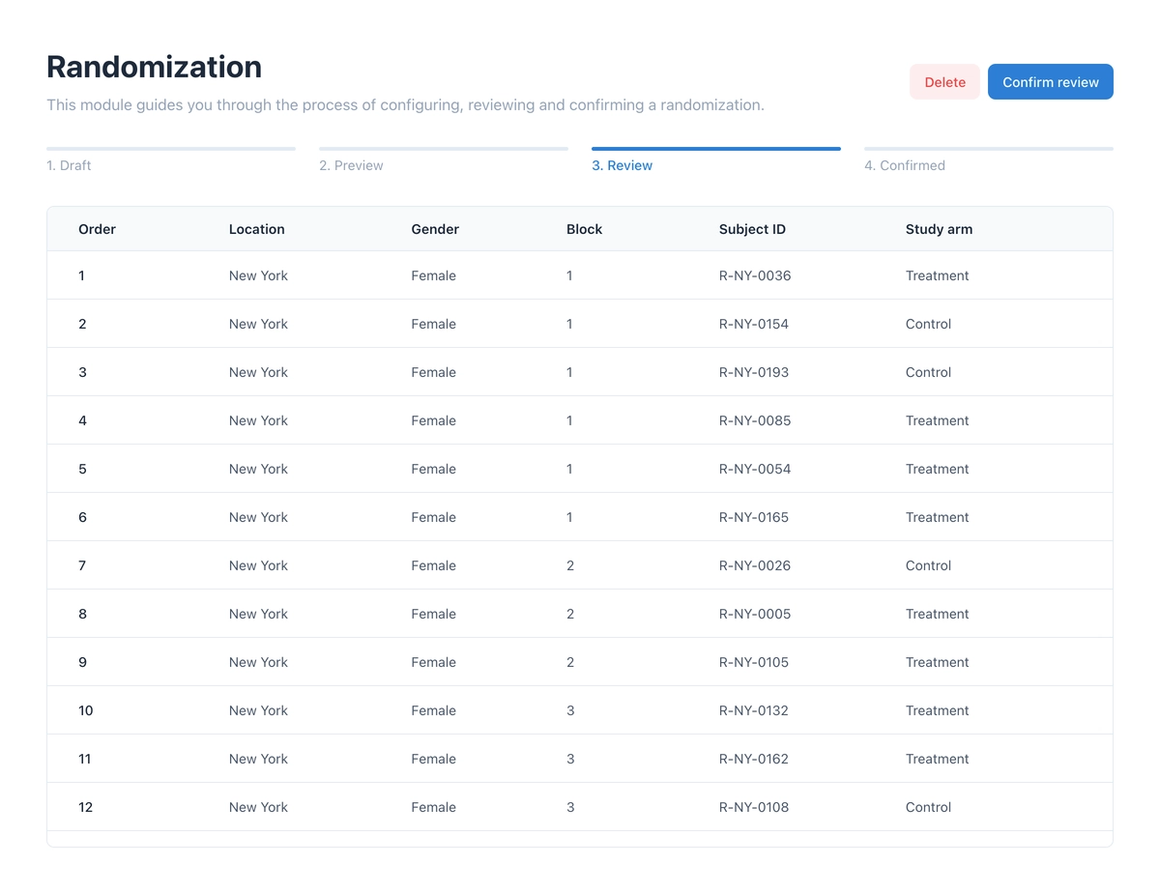
Task: Click the Location column header
Action: pos(256,229)
